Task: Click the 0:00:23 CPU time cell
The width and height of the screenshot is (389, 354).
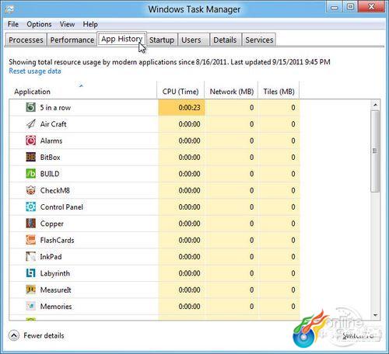Action: click(x=181, y=107)
